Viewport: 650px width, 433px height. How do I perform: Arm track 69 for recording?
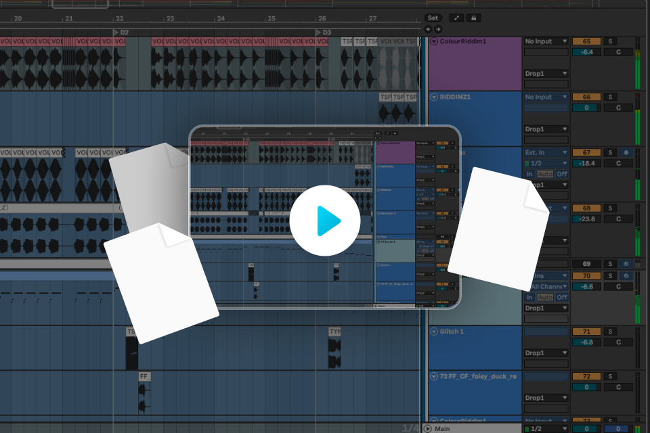point(626,264)
